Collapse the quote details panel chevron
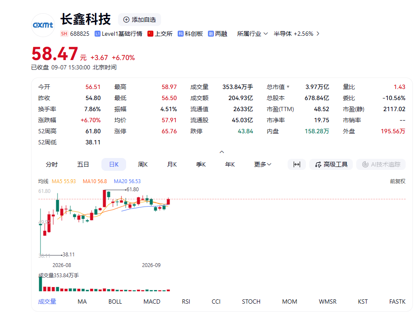 tap(222, 152)
